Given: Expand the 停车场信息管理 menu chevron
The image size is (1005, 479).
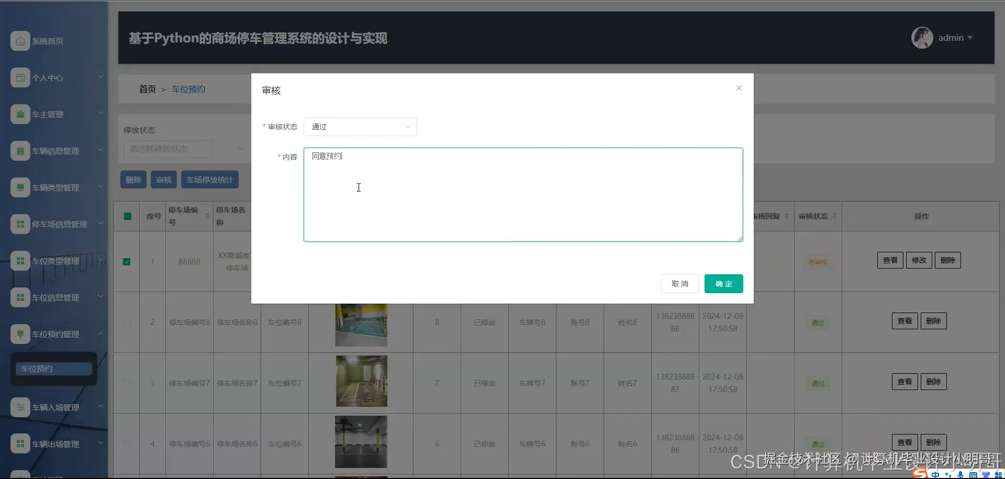Looking at the screenshot, I should pyautogui.click(x=100, y=223).
